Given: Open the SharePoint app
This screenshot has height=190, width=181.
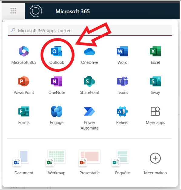Looking at the screenshot, I should pos(89,85).
